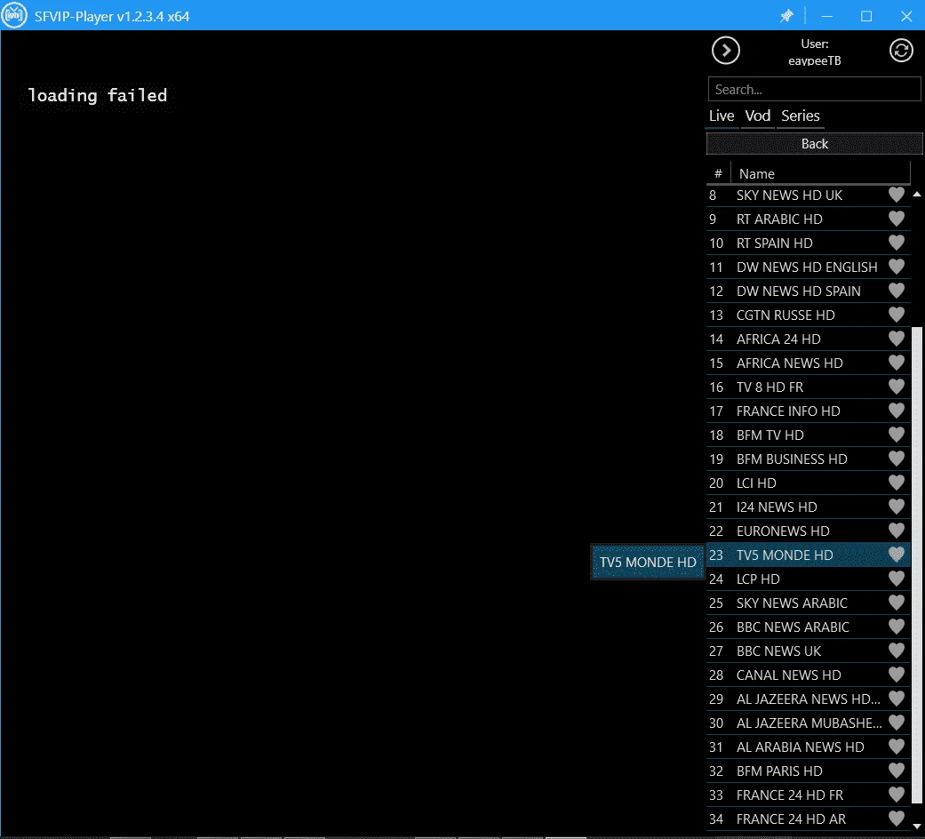The image size is (925, 839).
Task: Collapse the channel panel with arrow circle icon
Action: (726, 51)
